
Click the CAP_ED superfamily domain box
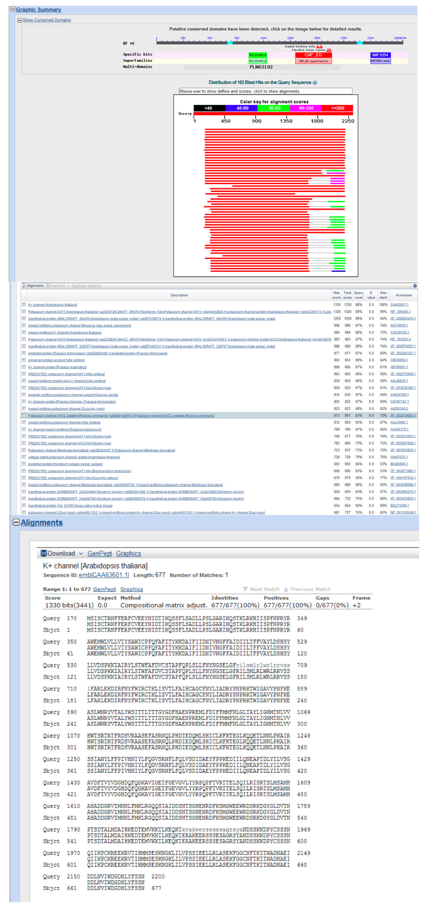(x=313, y=61)
